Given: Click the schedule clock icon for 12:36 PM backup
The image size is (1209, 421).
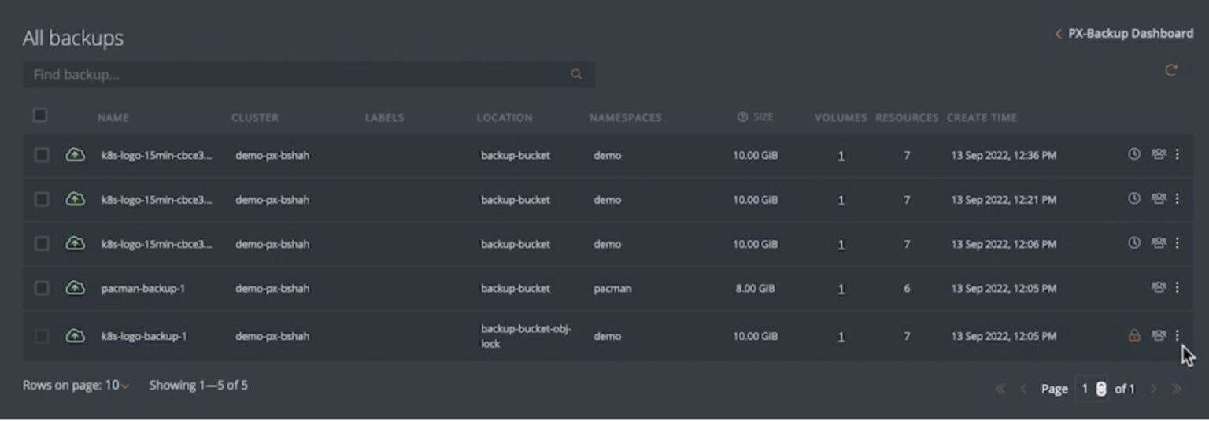Looking at the screenshot, I should point(1133,154).
